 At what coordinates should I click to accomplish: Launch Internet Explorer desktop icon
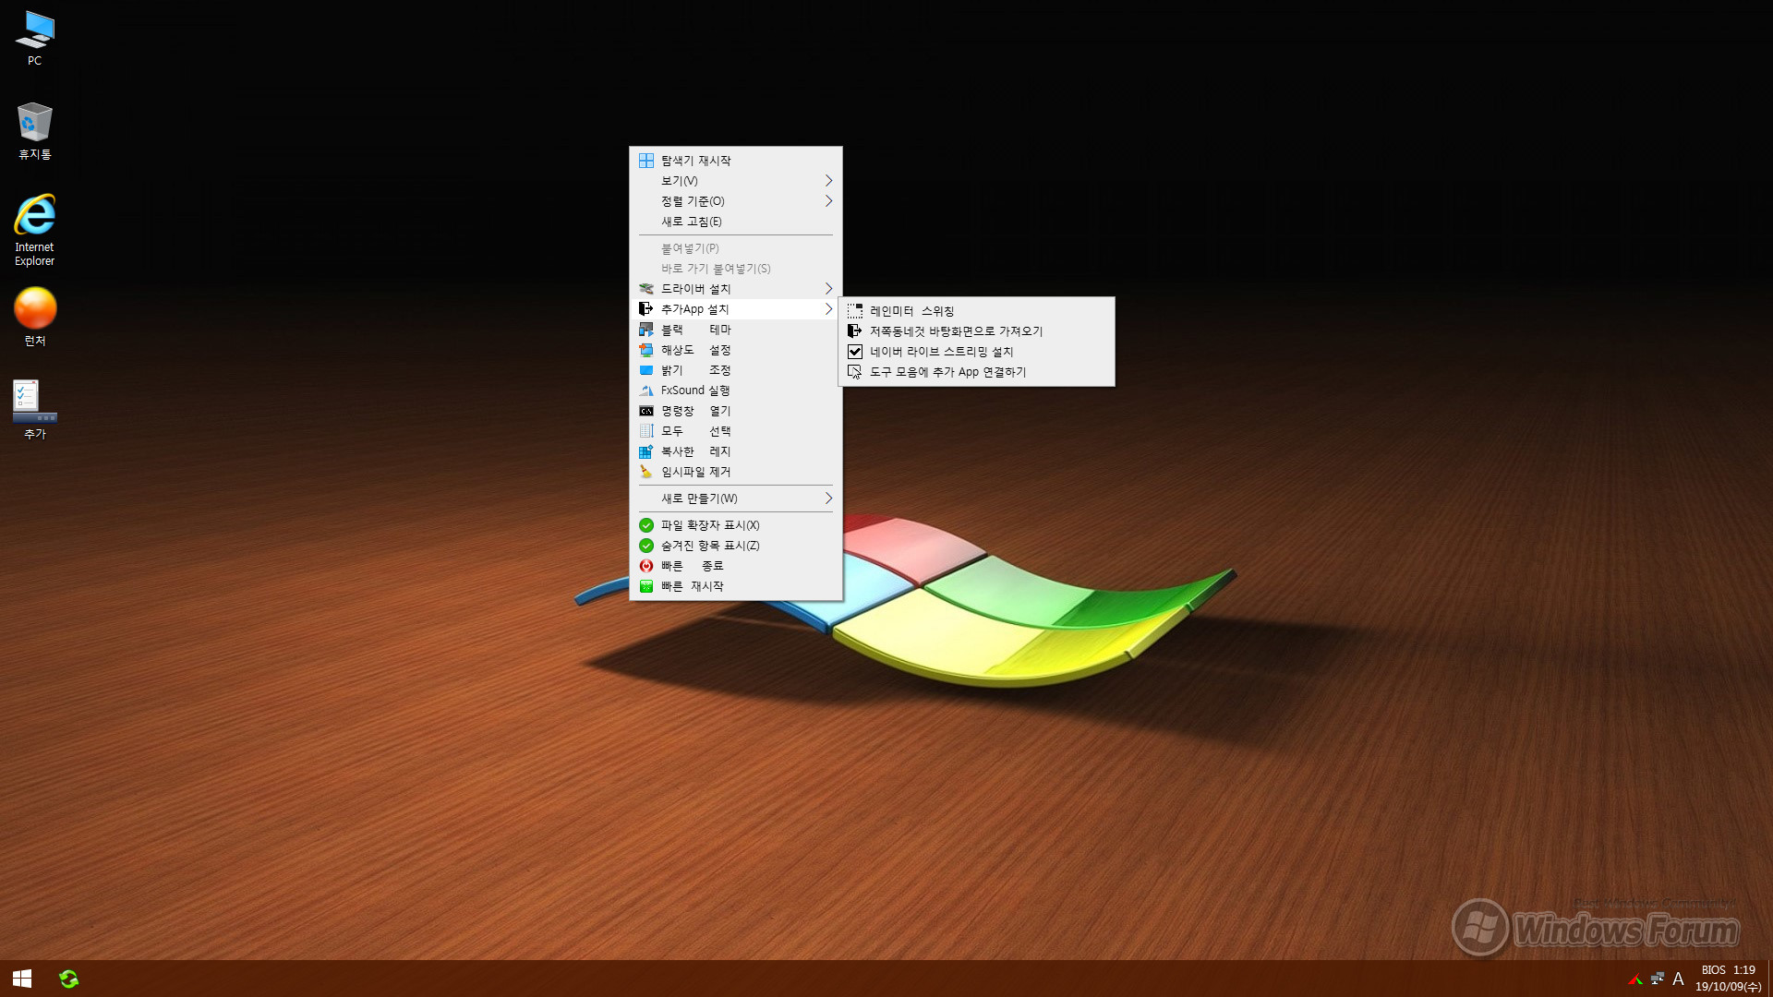[x=34, y=230]
